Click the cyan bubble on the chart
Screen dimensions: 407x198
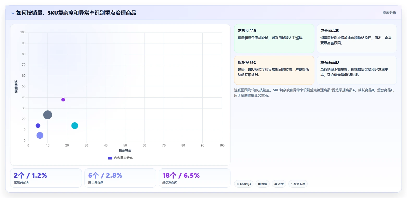click(75, 126)
